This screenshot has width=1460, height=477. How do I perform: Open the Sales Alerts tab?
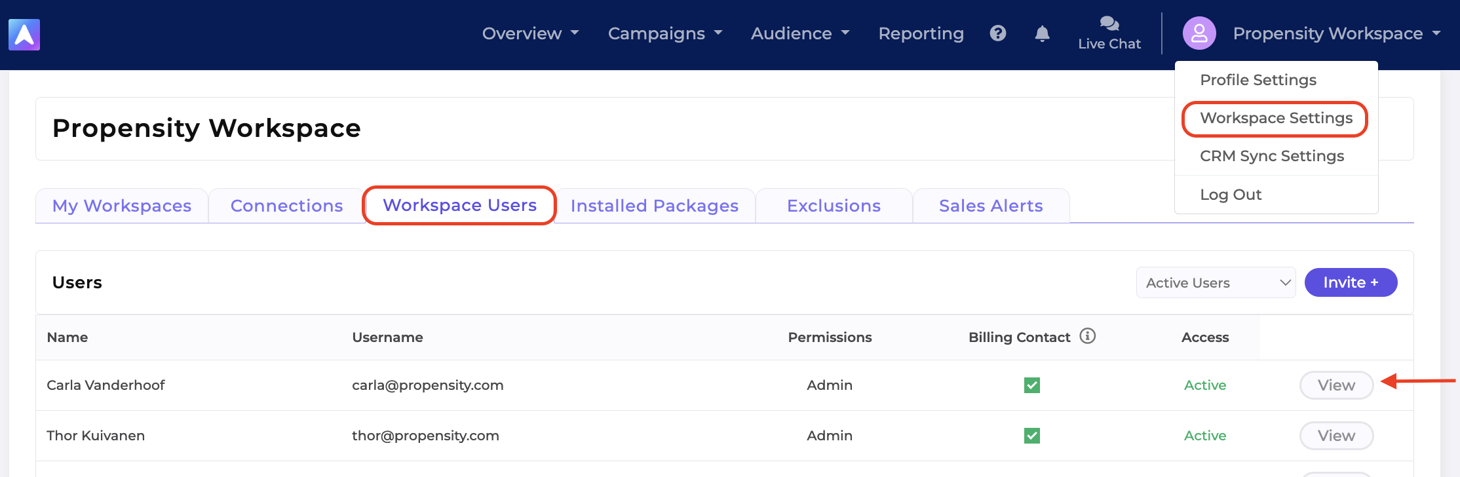[x=991, y=206]
